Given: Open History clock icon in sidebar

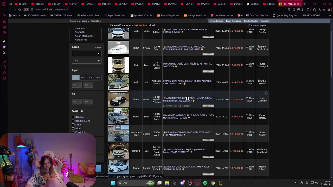Looking at the screenshot, I should click(4, 67).
